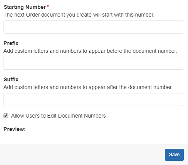The height and width of the screenshot is (165, 188).
Task: Click the 'Prefix' field label
Action: click(x=11, y=43)
